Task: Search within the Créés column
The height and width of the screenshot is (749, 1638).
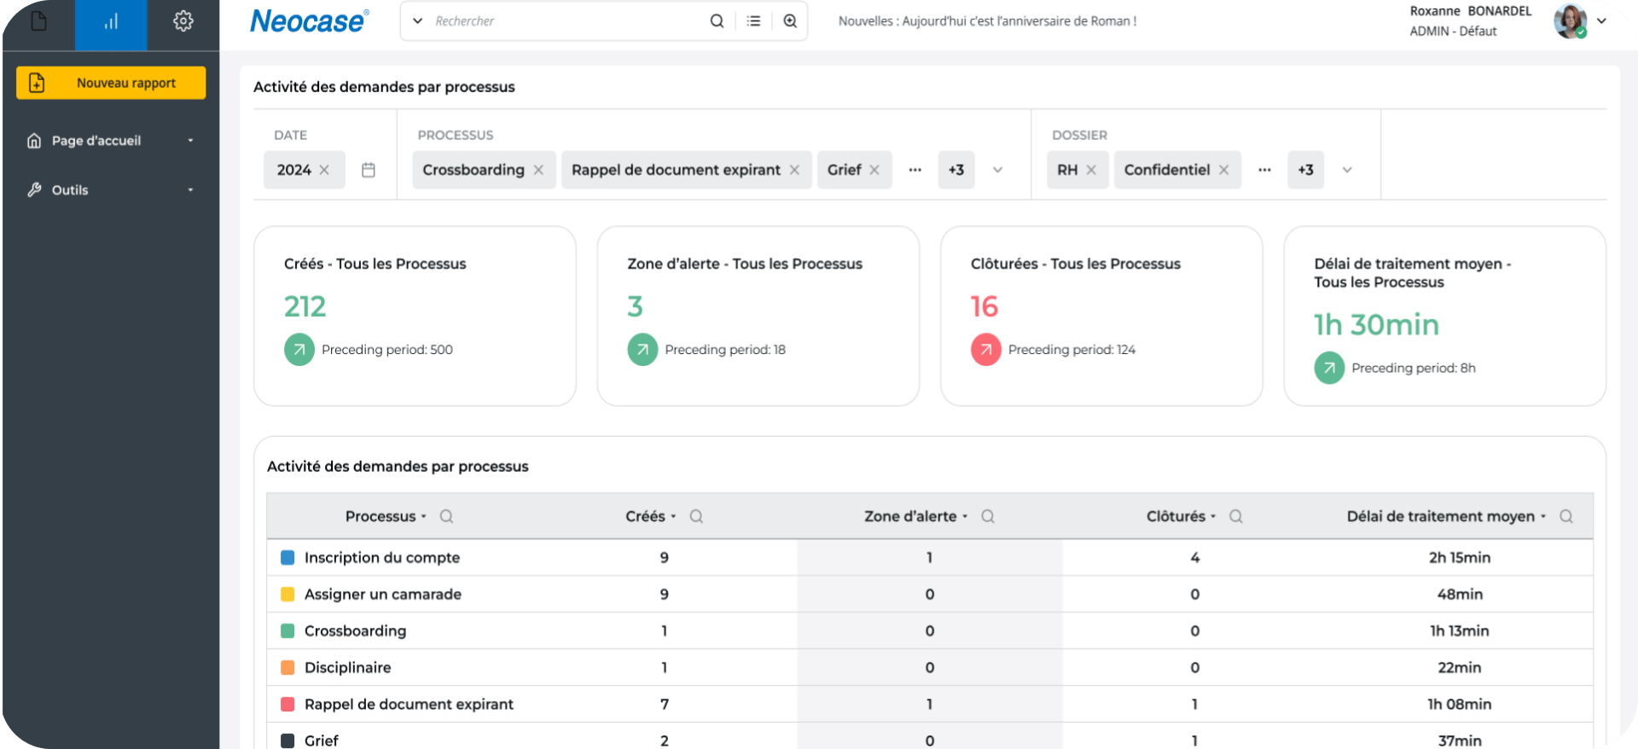Action: click(x=696, y=517)
